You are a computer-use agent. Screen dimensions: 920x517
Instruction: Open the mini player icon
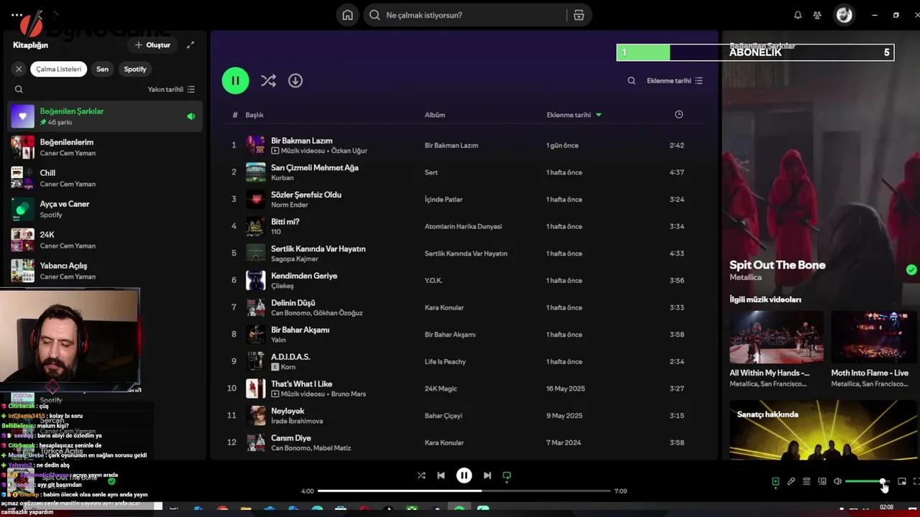point(902,481)
